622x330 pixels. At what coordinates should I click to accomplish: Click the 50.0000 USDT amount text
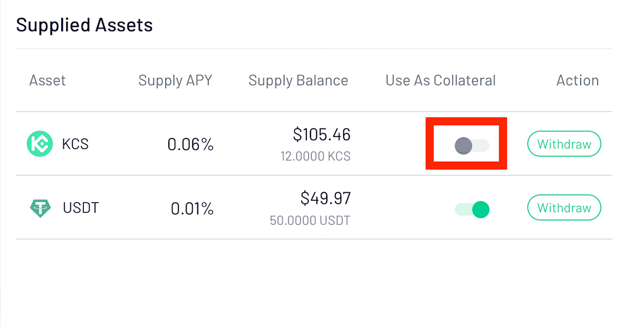[x=310, y=220]
